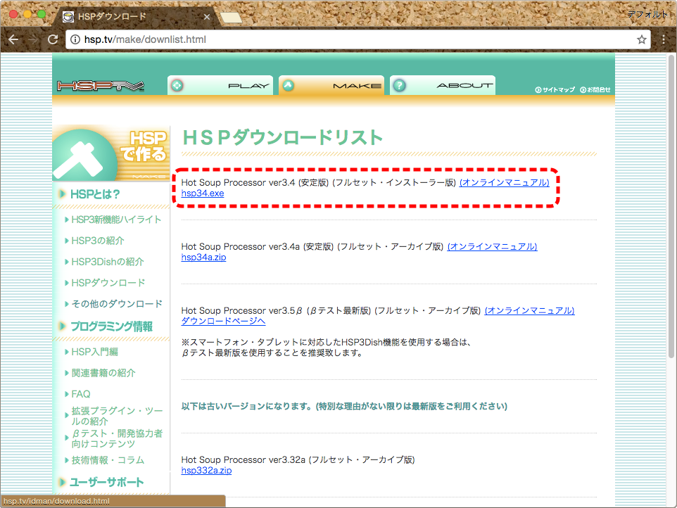Open a new browser tab
The width and height of the screenshot is (677, 508).
[231, 18]
